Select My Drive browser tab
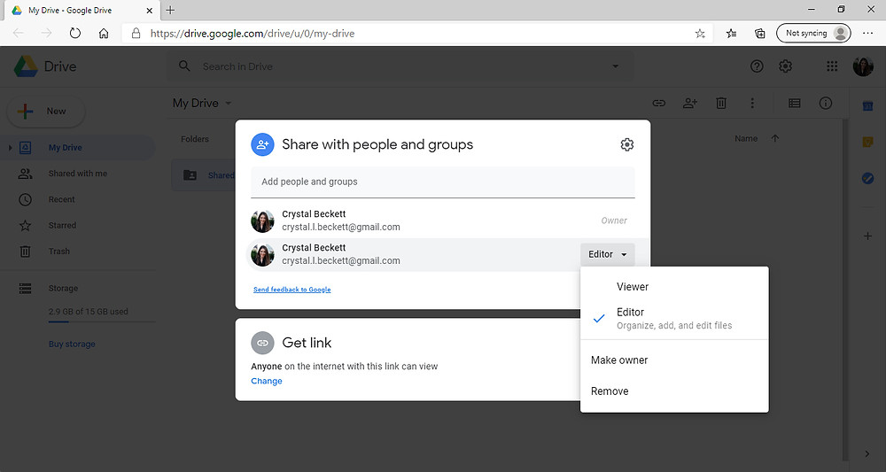886x472 pixels. point(82,10)
